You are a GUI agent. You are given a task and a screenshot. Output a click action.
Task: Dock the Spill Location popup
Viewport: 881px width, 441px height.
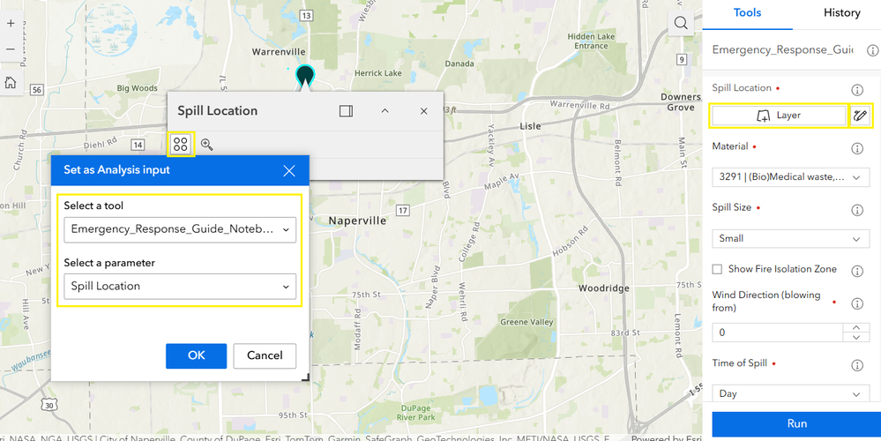(346, 111)
